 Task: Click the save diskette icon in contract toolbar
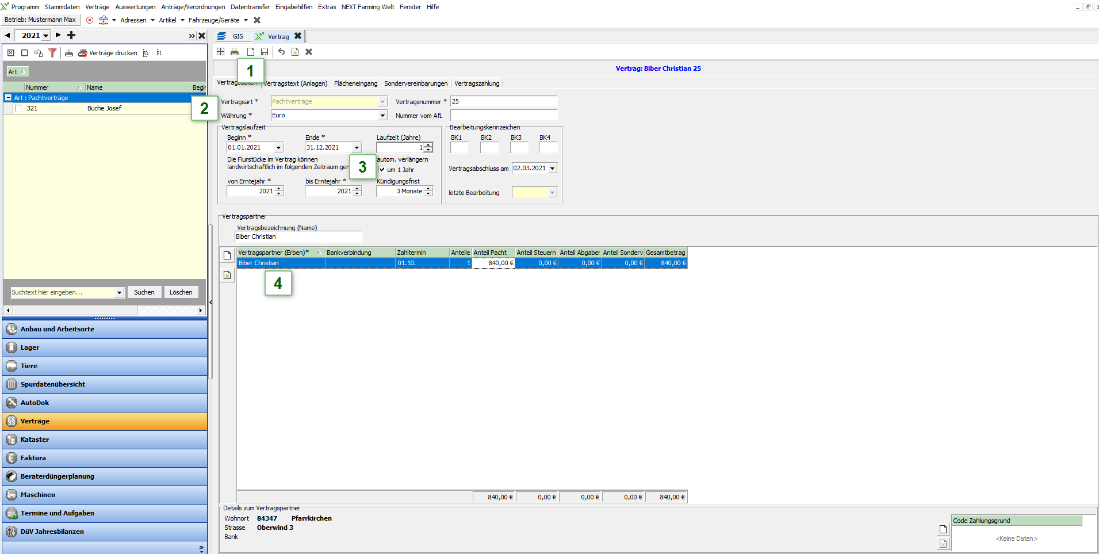click(265, 52)
